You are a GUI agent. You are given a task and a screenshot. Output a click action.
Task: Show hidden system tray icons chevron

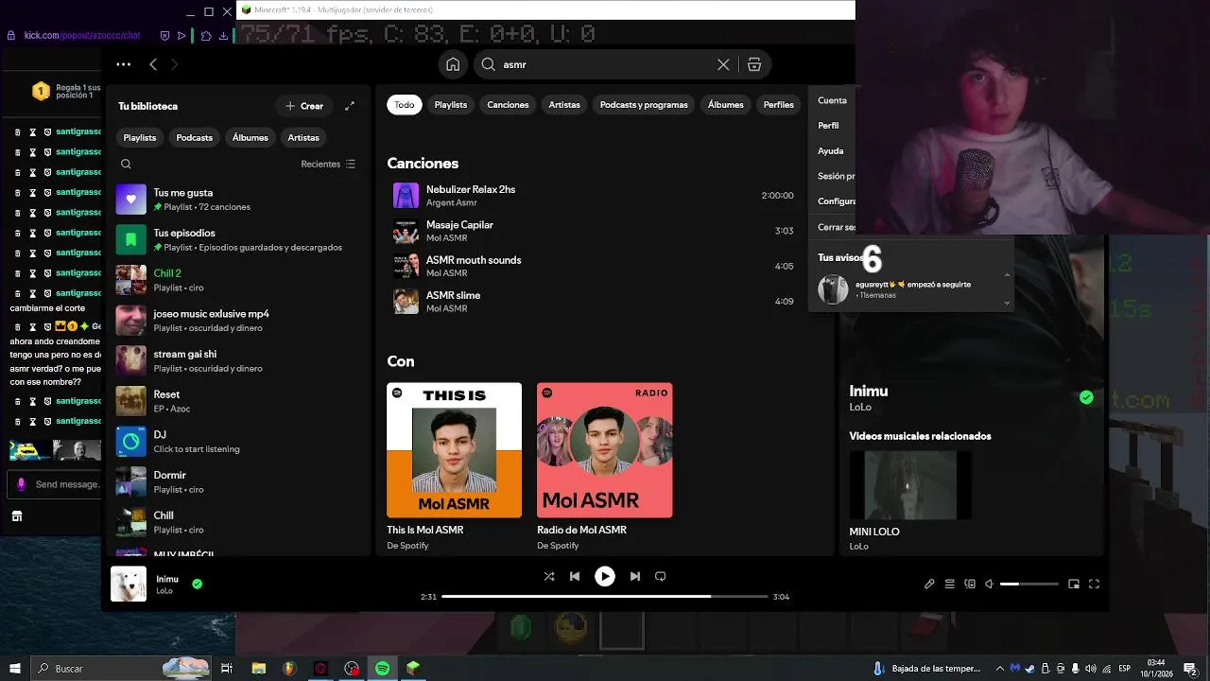[x=1000, y=669]
